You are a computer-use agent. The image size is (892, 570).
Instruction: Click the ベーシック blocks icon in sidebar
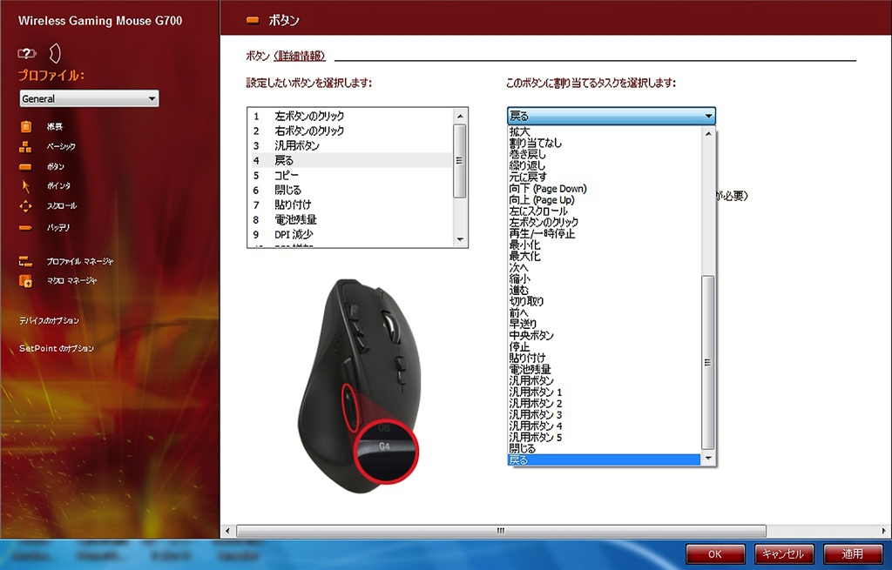pyautogui.click(x=25, y=146)
